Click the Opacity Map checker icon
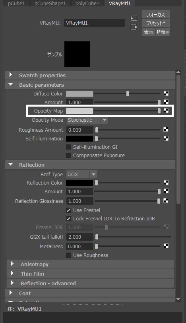The width and height of the screenshot is (186, 323). [x=166, y=111]
